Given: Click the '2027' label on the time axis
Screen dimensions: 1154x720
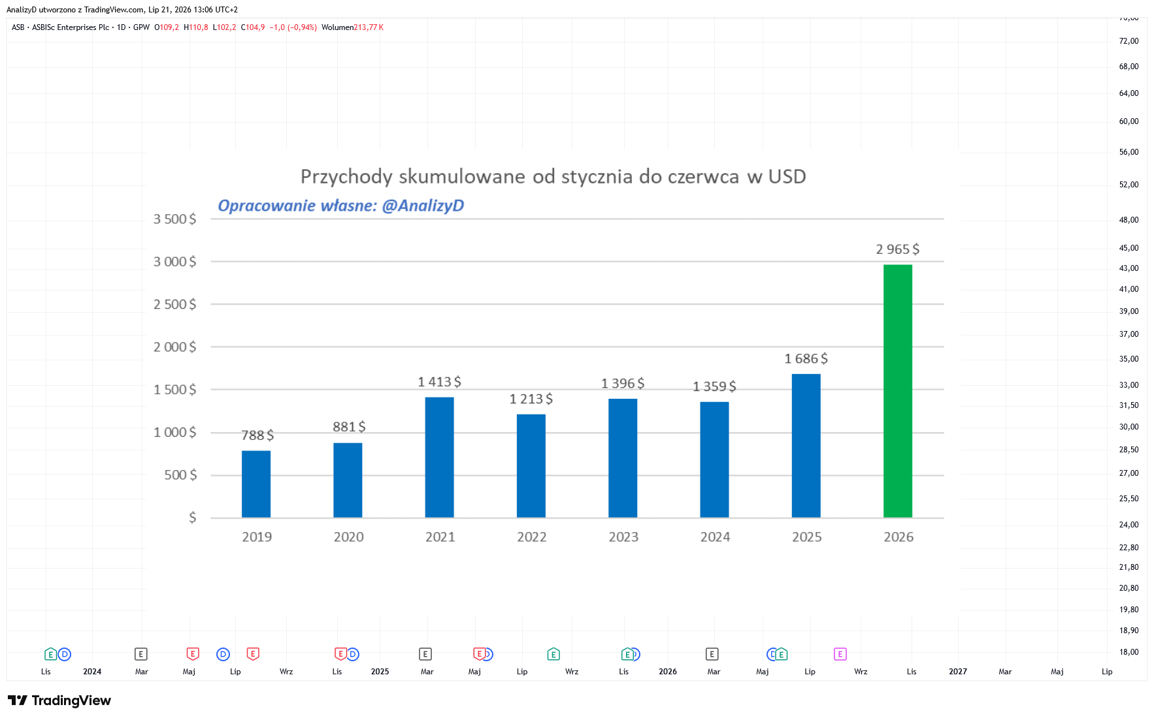Looking at the screenshot, I should click(x=958, y=672).
